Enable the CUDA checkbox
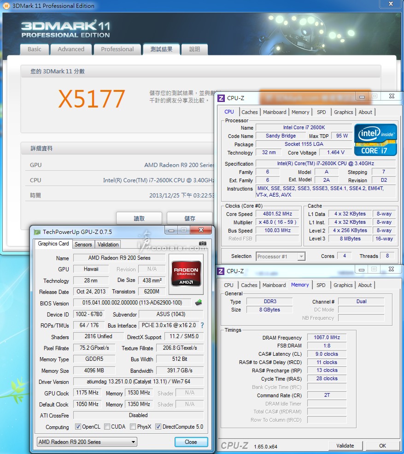The width and height of the screenshot is (404, 454). click(107, 427)
